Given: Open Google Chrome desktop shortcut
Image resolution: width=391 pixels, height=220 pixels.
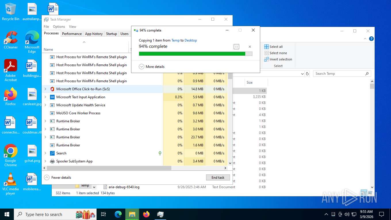Looking at the screenshot, I should click(x=11, y=156).
